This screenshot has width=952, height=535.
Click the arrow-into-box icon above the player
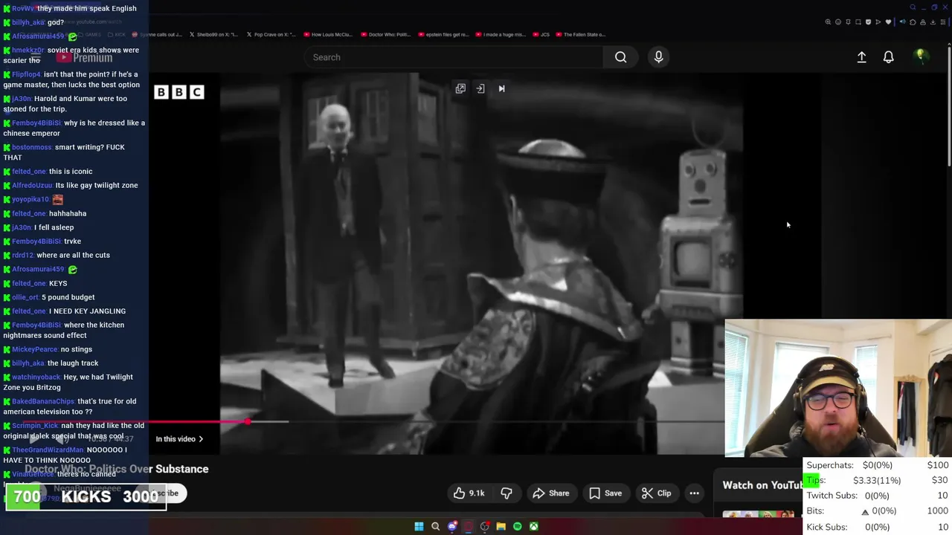[x=480, y=88]
